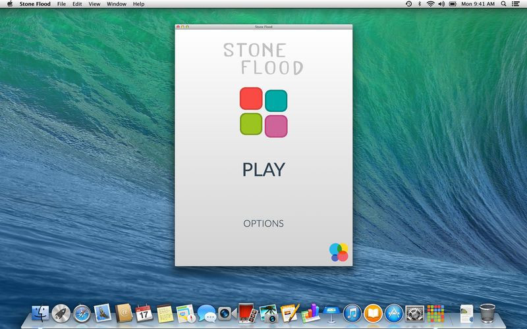Open the Wi-Fi status menu

(431, 4)
